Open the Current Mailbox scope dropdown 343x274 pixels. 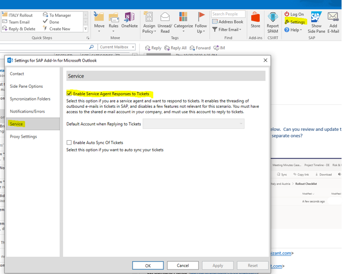(116, 47)
